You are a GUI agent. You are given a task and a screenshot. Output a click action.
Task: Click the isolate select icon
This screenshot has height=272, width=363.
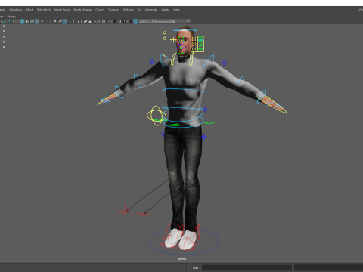tap(77, 21)
